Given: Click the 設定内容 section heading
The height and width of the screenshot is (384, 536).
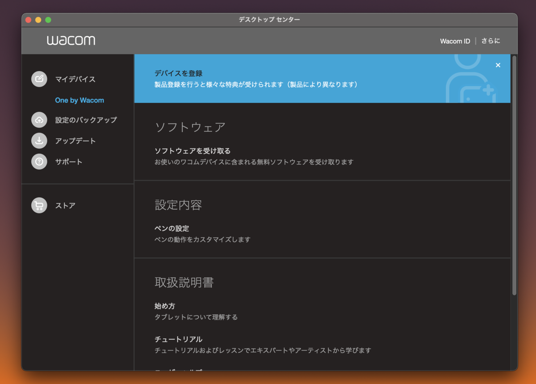Looking at the screenshot, I should pyautogui.click(x=179, y=205).
